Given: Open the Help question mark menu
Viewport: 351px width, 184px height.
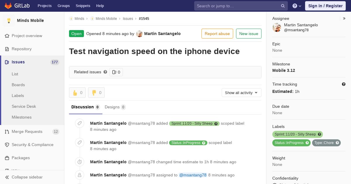Looking at the screenshot, I should tap(297, 6).
